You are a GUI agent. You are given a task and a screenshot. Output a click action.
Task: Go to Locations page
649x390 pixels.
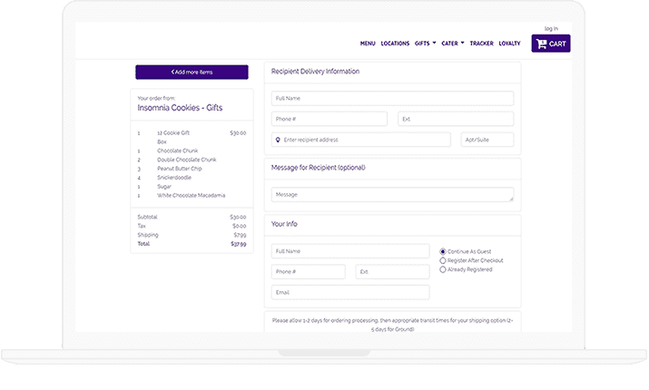[395, 44]
